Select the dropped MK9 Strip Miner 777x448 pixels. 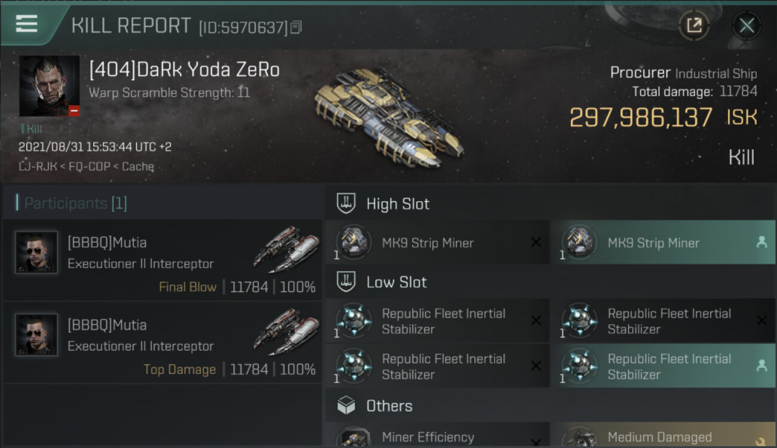pyautogui.click(x=662, y=243)
